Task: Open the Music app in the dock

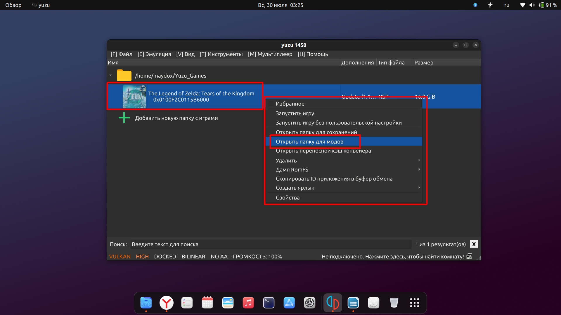Action: [248, 303]
